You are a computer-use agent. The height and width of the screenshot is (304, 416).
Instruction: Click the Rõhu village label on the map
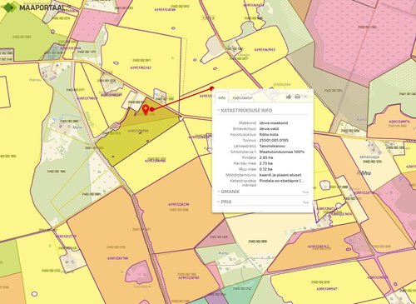tap(364, 172)
